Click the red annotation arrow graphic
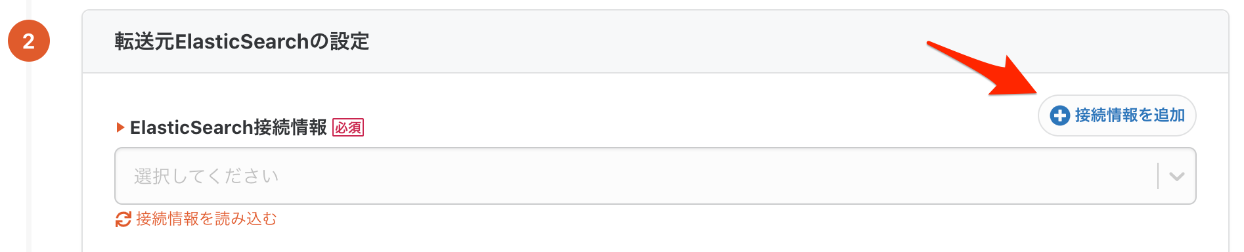Image resolution: width=1244 pixels, height=252 pixels. (x=983, y=70)
